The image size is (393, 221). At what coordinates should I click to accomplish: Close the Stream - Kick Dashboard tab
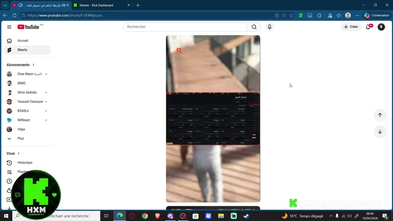[x=129, y=5]
